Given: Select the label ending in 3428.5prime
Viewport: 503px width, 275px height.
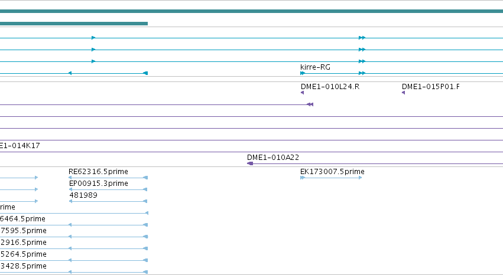Looking at the screenshot, I should (23, 266).
